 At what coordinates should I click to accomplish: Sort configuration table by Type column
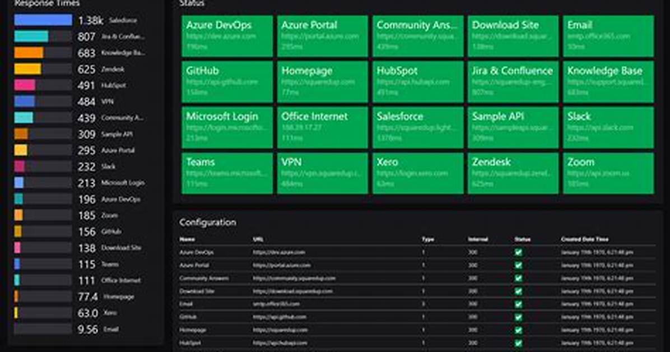click(428, 239)
